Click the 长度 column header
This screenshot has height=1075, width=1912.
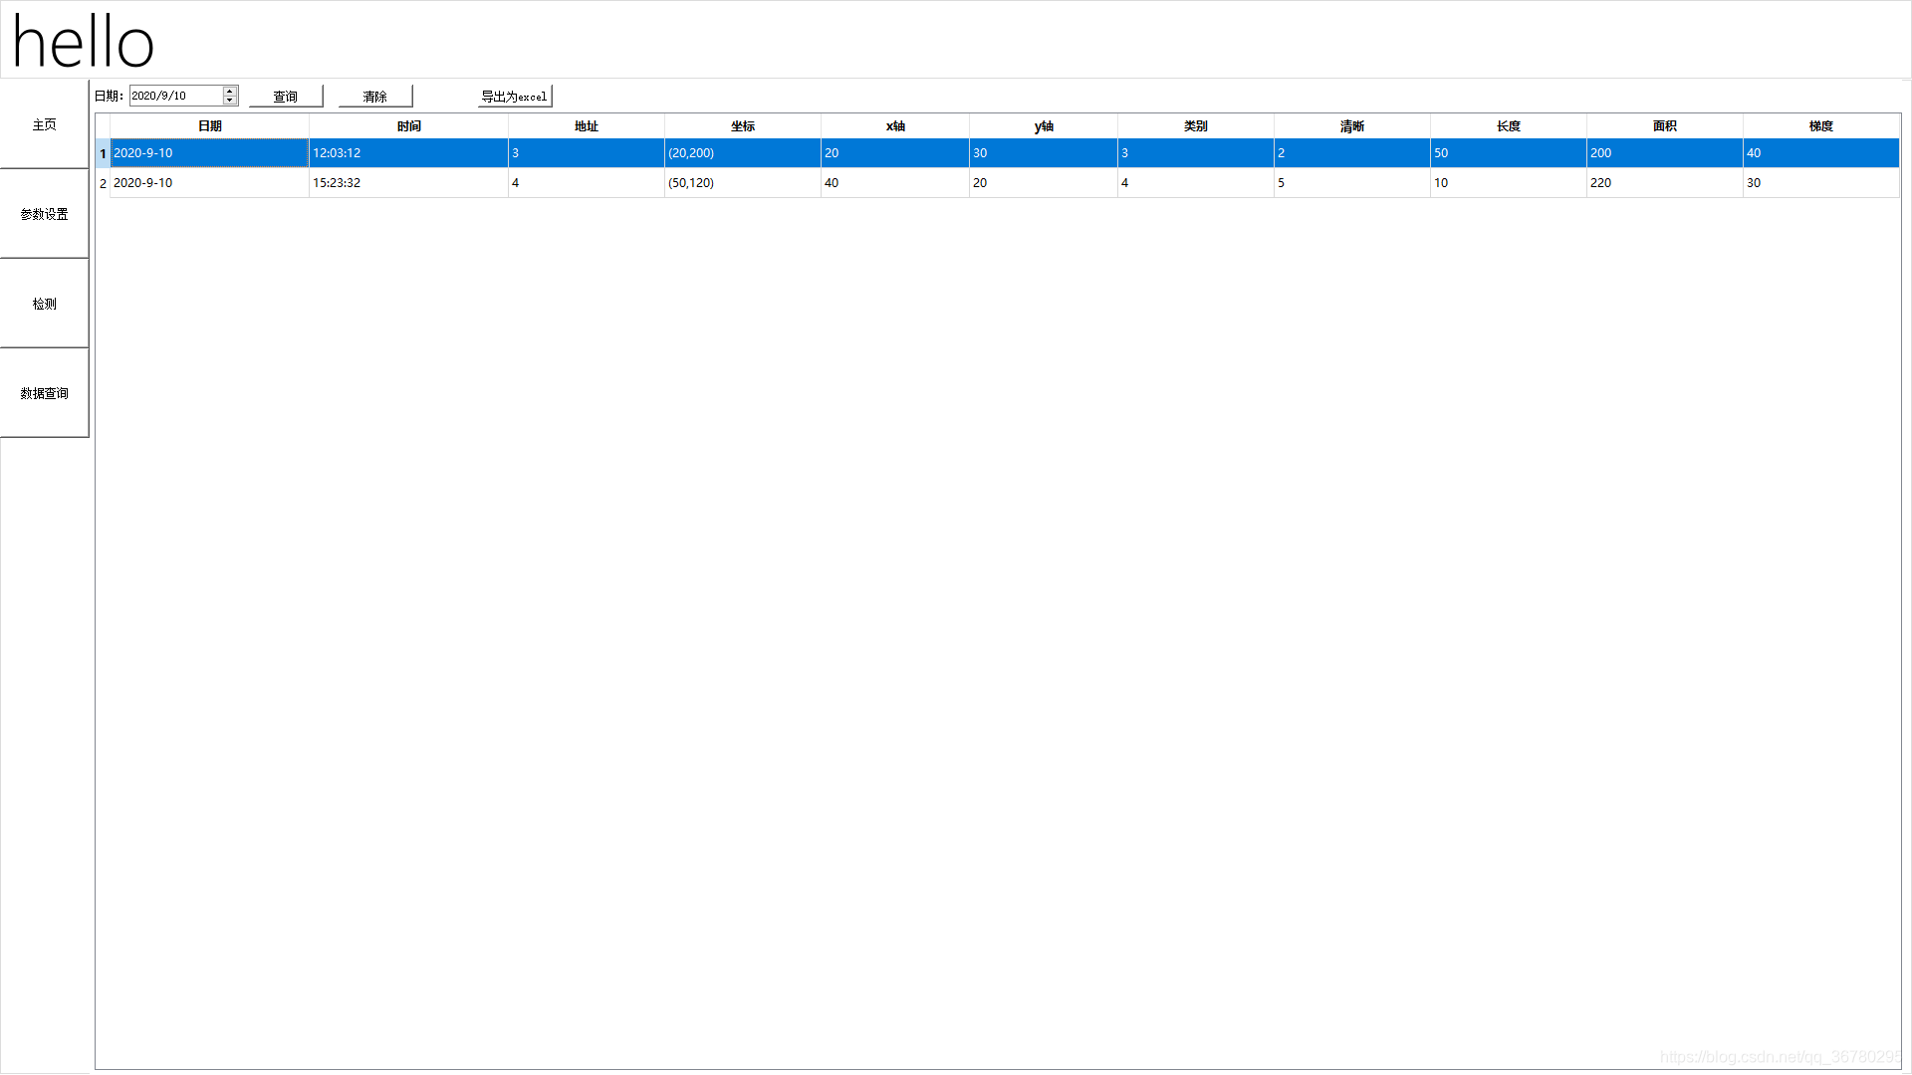pos(1509,126)
